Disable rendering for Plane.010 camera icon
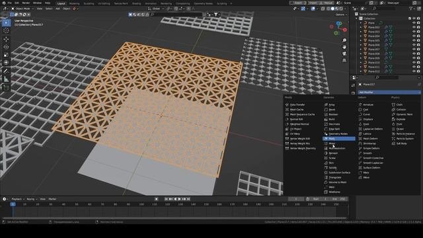The image size is (423, 238). 418,63
